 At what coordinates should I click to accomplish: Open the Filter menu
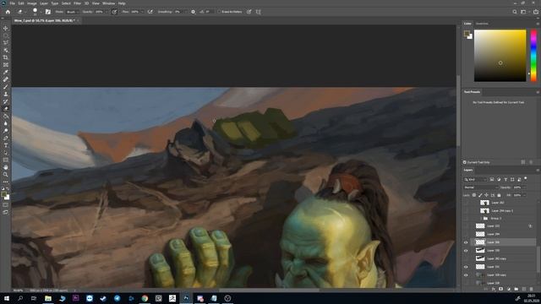77,3
